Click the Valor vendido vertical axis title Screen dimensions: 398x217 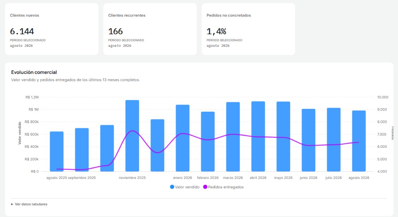20,133
